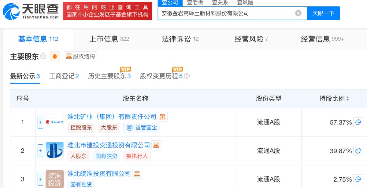
Task: Select 查关系 search mode tab
Action: click(220, 3)
